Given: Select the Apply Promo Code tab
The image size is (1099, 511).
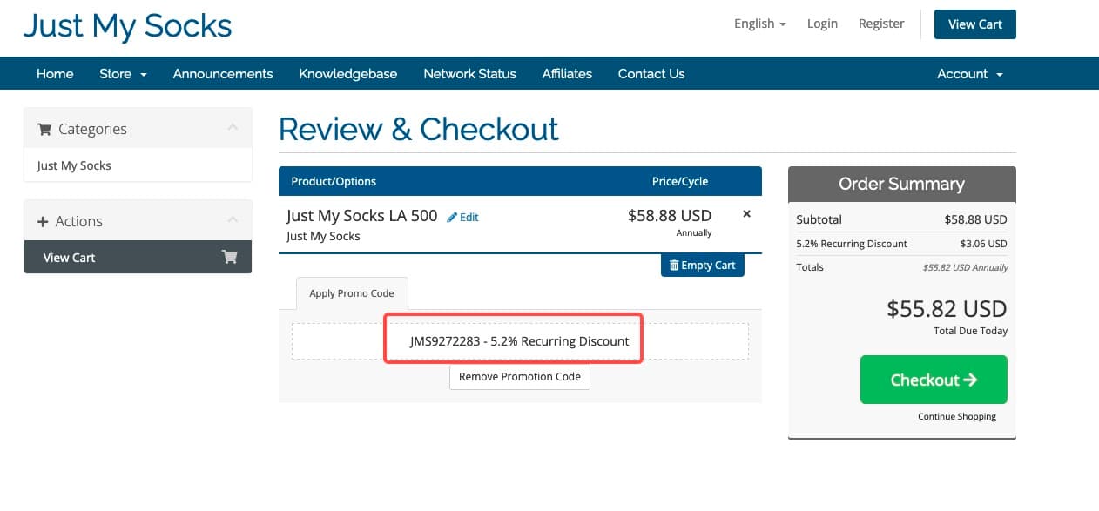Looking at the screenshot, I should point(352,293).
